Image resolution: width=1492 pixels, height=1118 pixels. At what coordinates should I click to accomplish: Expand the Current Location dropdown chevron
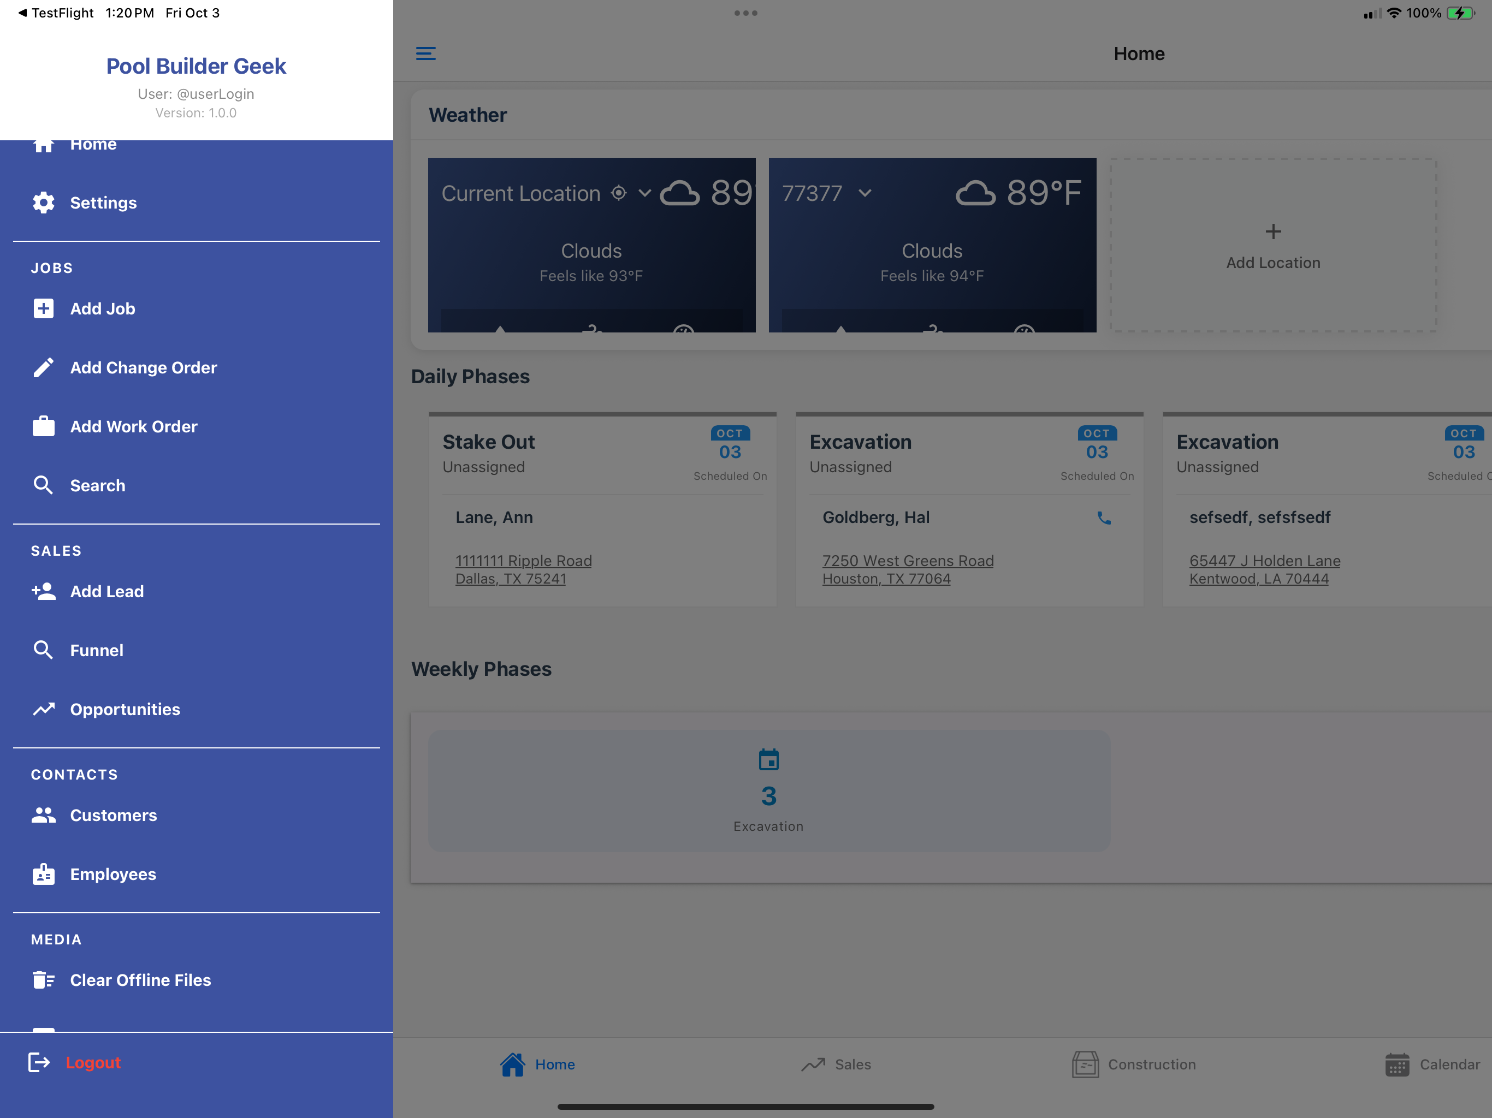coord(645,194)
